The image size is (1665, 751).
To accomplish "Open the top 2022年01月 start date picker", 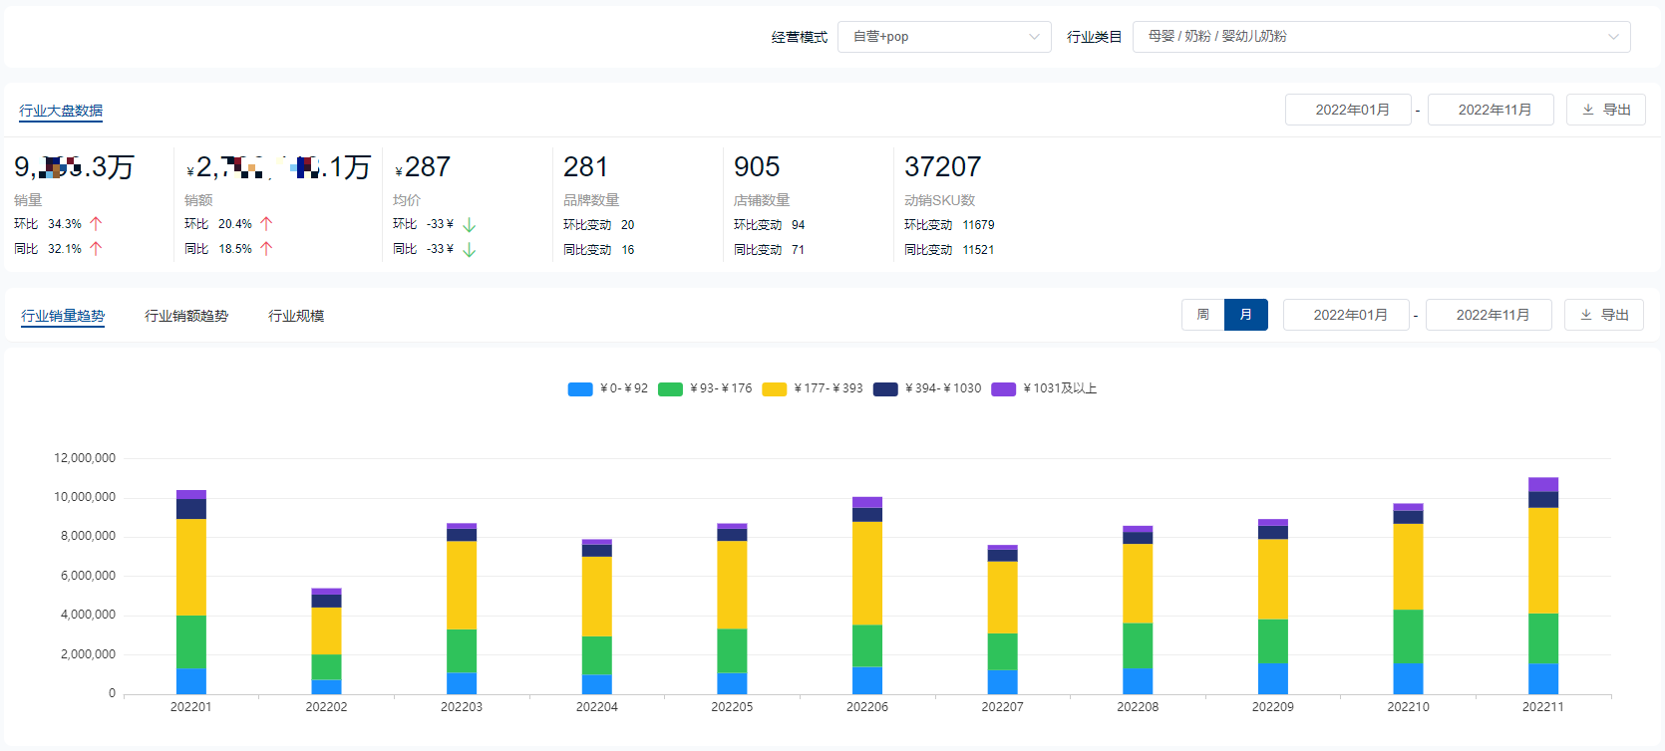I will [1348, 110].
